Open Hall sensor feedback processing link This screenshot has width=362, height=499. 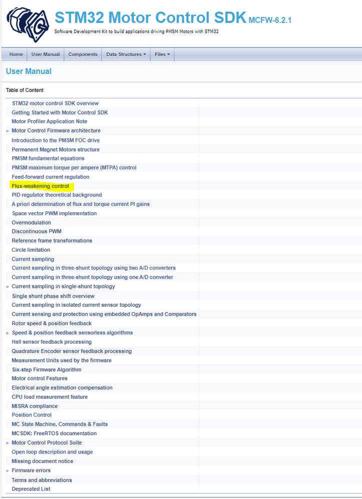(x=51, y=342)
